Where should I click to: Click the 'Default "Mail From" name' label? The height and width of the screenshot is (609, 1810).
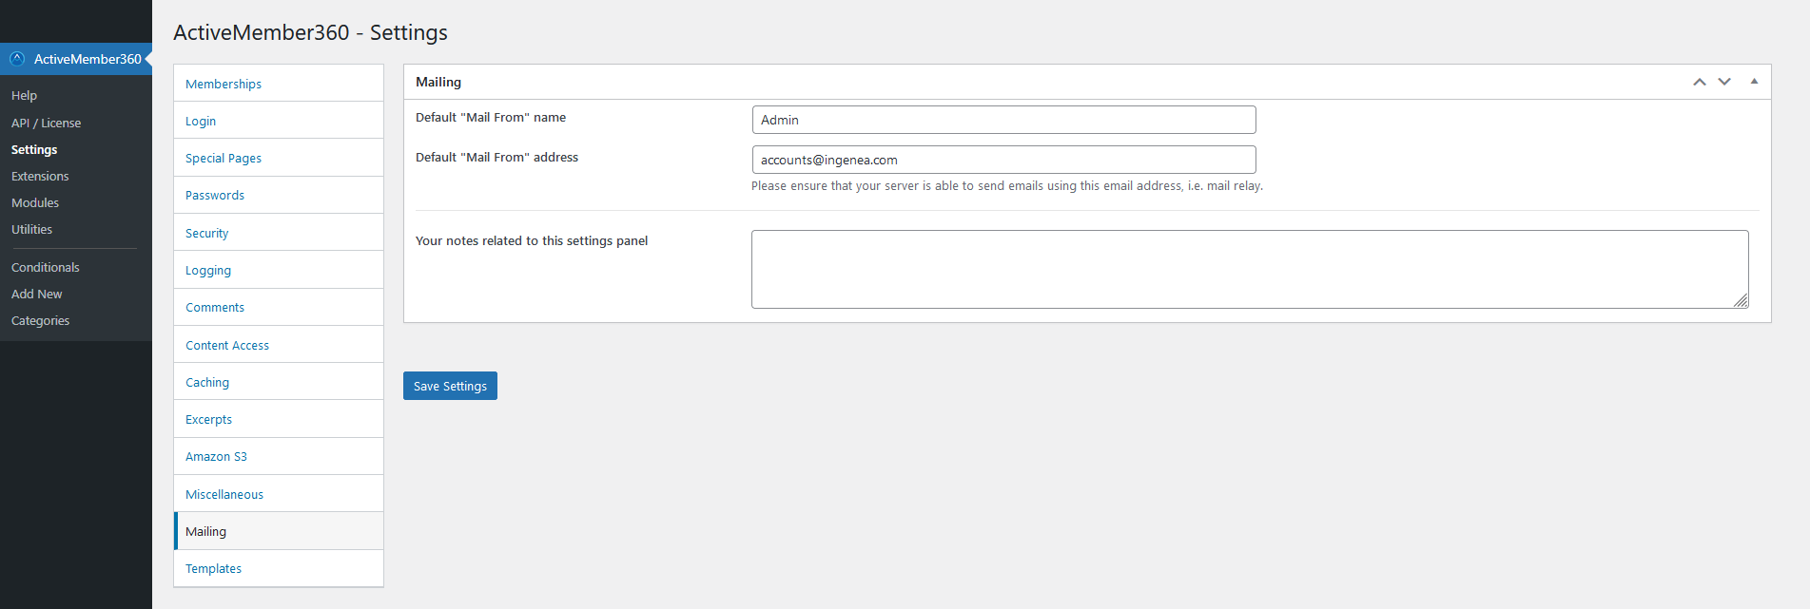pyautogui.click(x=491, y=118)
